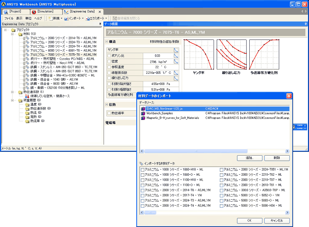
Task: Toggle the 線膨張係数 checkbox
Action: [x=109, y=73]
